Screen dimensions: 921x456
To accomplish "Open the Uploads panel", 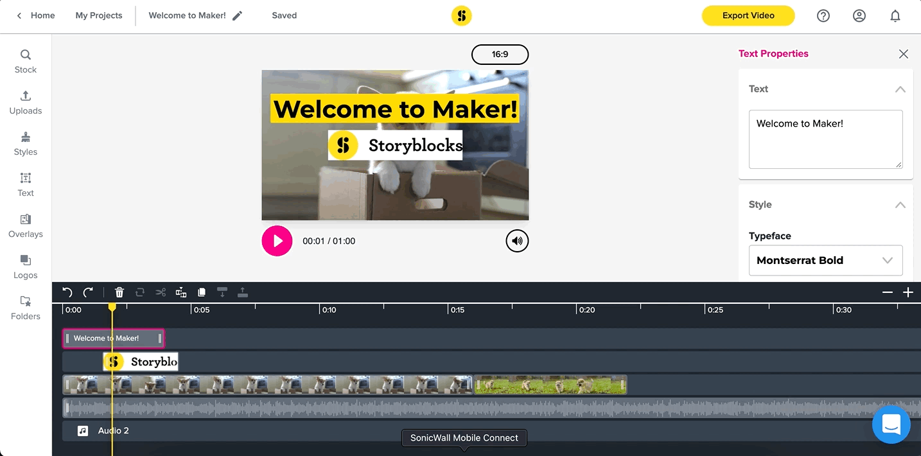I will 26,103.
